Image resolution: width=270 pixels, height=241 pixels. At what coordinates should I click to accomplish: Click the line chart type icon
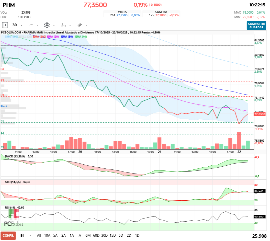31,25
